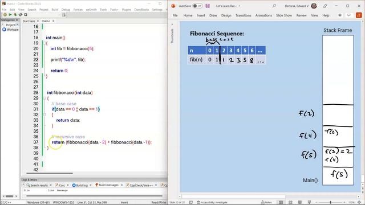Switch to the Draw ribbon tab

coord(213,15)
